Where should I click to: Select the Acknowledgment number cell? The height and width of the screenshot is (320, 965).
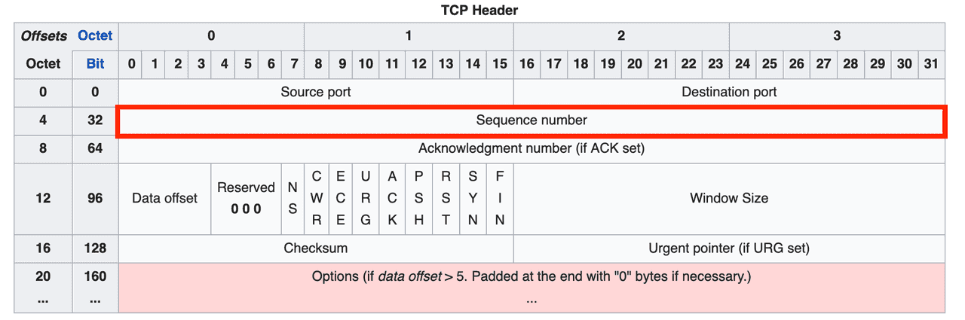[532, 148]
